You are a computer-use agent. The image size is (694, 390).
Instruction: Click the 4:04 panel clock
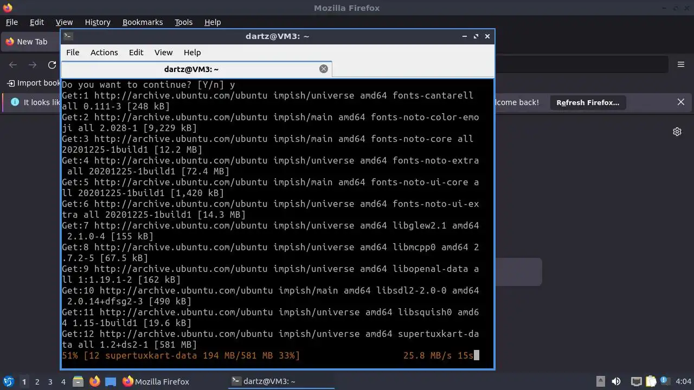click(684, 381)
